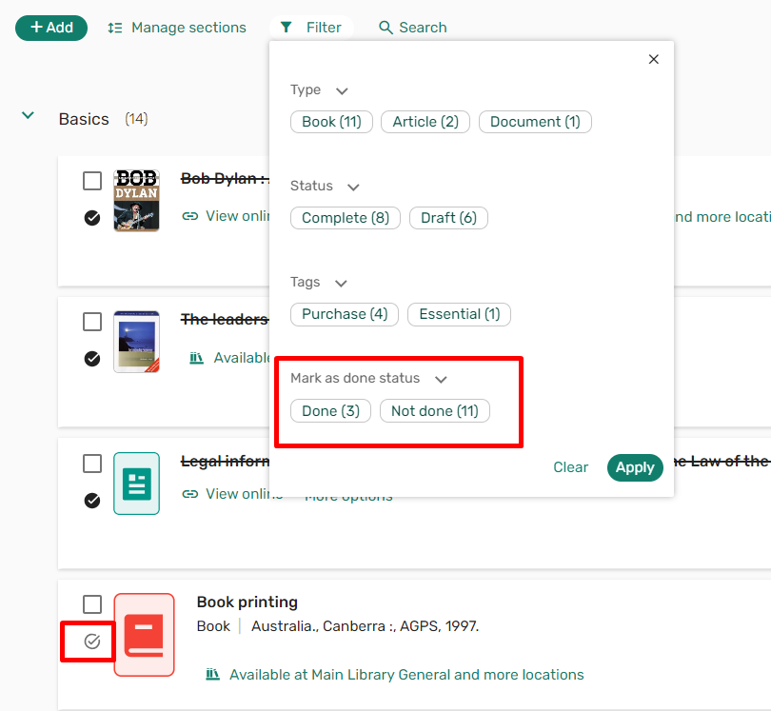
Task: Filter by Done (3) items
Action: tap(330, 410)
